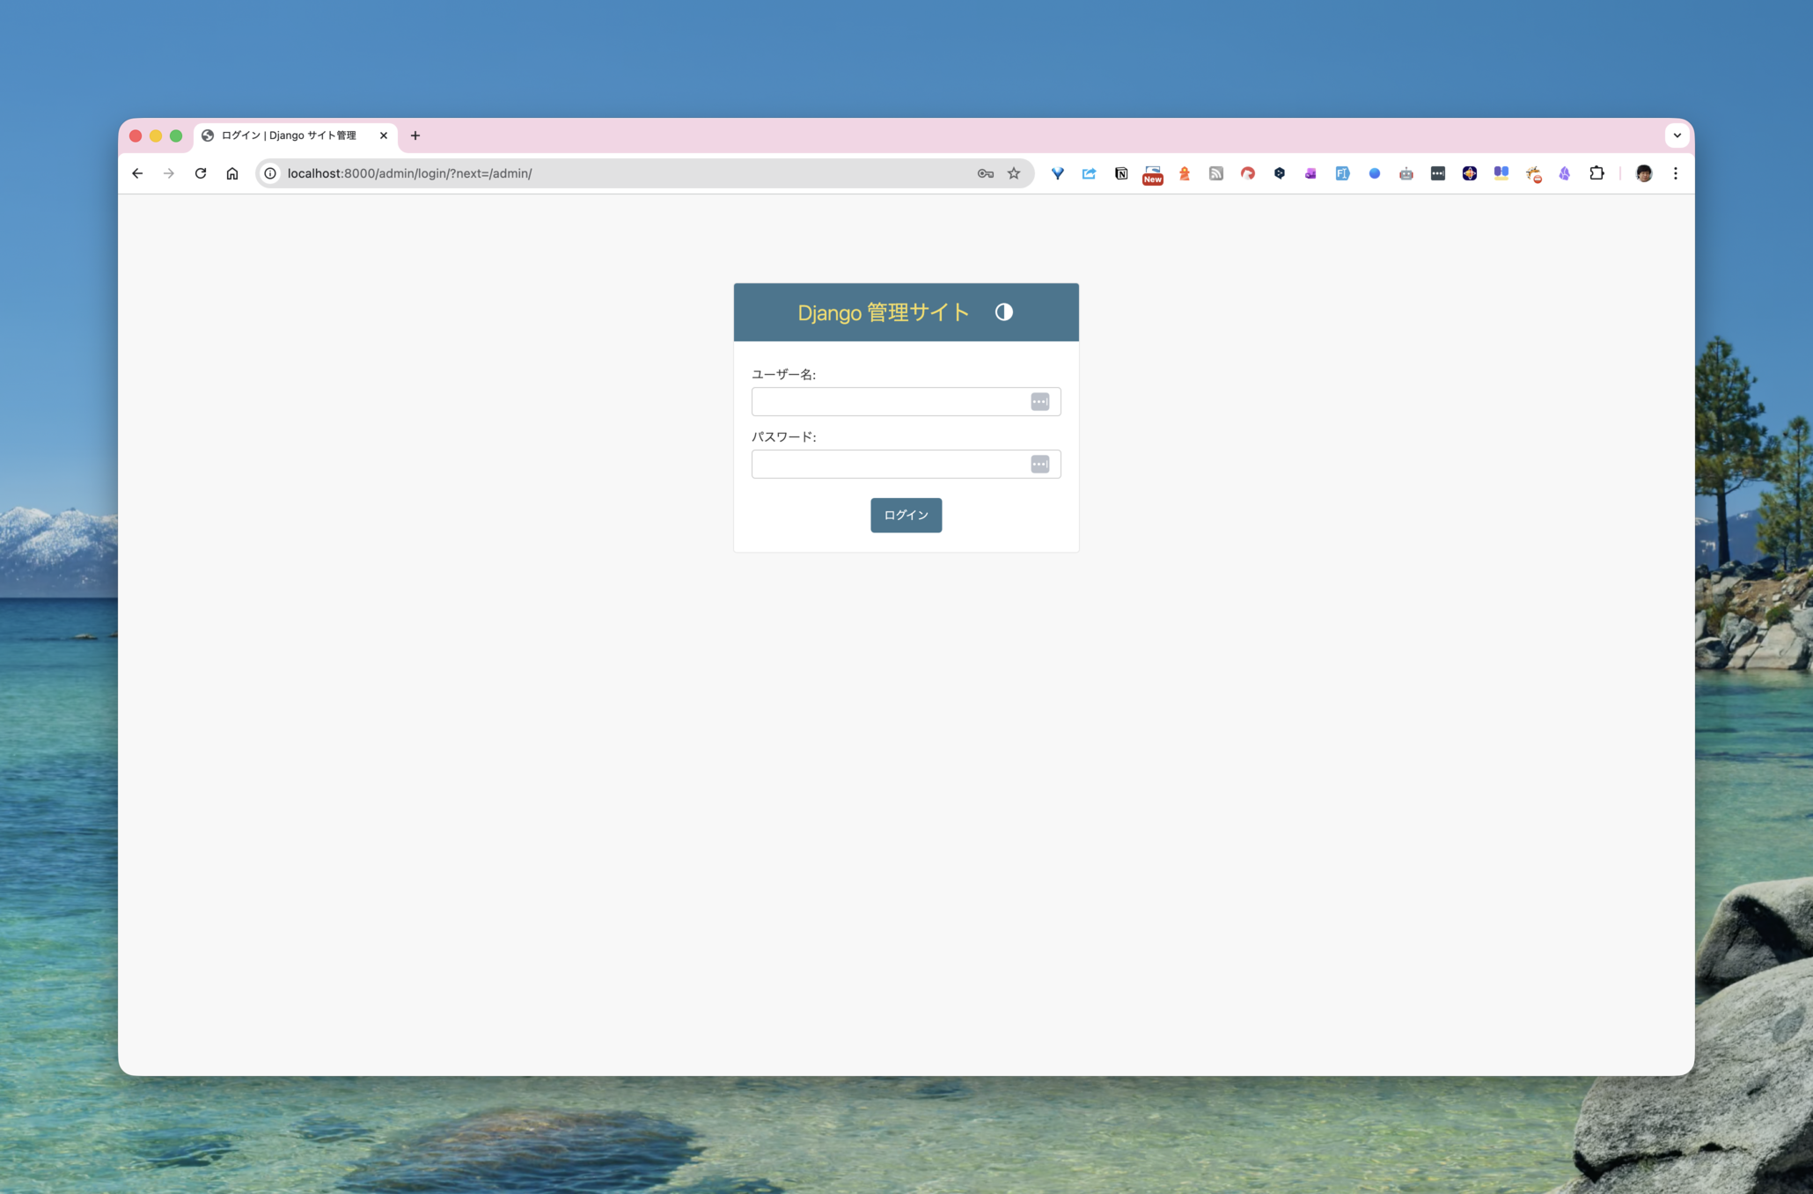This screenshot has height=1194, width=1813.
Task: Open the dark navy hexagon extension icon
Action: pyautogui.click(x=1280, y=173)
